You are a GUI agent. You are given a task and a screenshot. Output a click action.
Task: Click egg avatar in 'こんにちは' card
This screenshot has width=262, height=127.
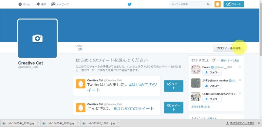(81, 107)
